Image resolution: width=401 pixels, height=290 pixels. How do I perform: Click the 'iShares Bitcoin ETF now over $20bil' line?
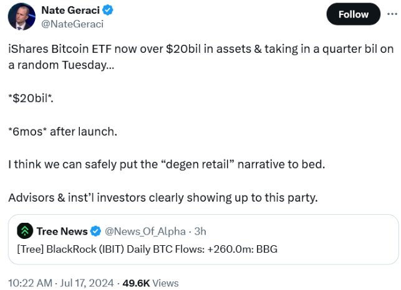pos(201,49)
